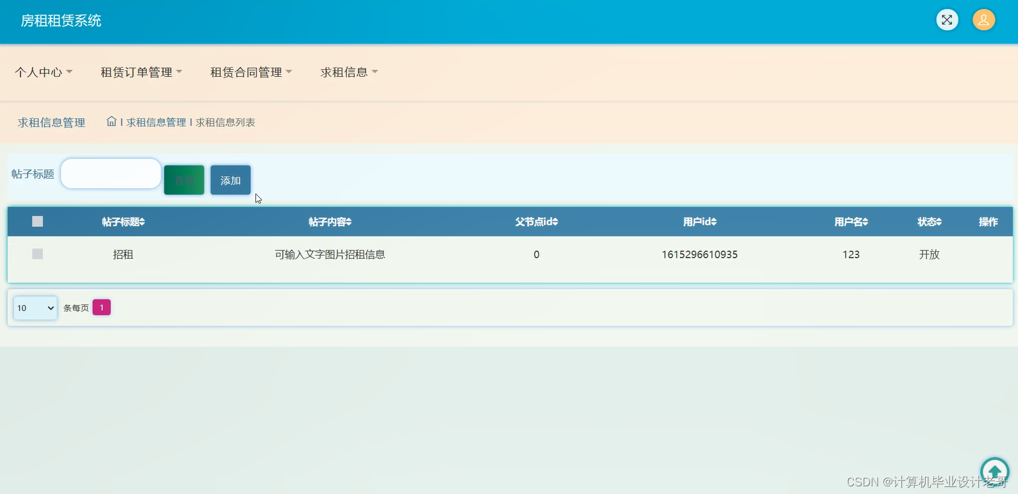Screen dimensions: 1018x494
Task: Expand the 租赁订单管理 dropdown menu
Action: click(142, 72)
